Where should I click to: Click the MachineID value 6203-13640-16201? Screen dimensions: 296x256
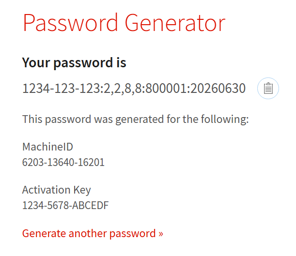tap(63, 162)
